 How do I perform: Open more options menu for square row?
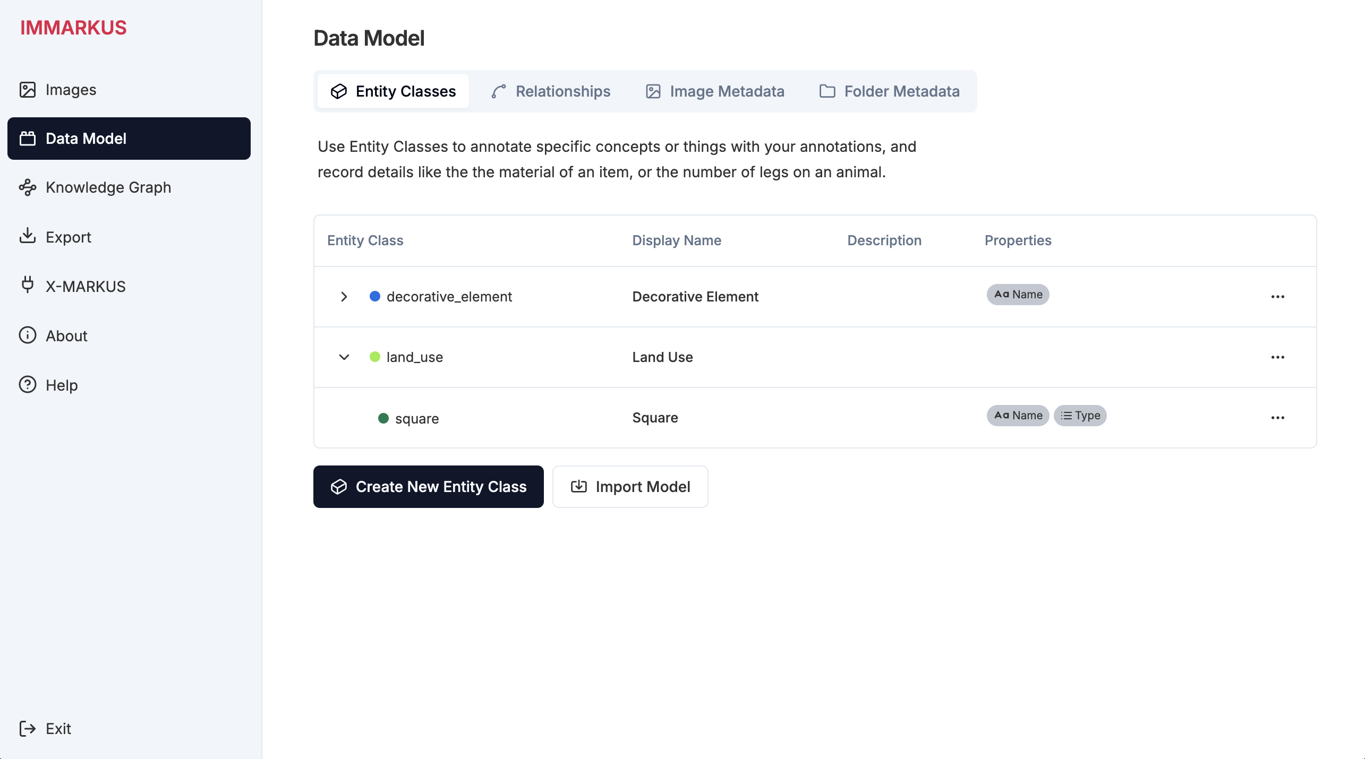pos(1278,418)
